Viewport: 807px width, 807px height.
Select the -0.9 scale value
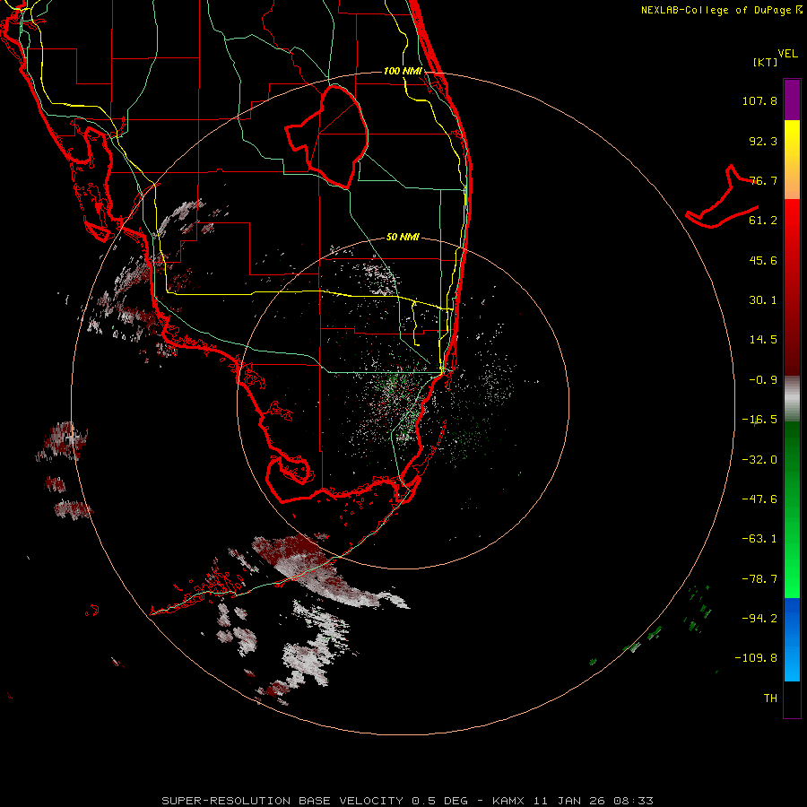click(x=763, y=380)
